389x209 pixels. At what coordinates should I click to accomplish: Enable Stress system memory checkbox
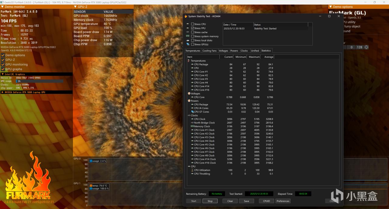[192, 36]
